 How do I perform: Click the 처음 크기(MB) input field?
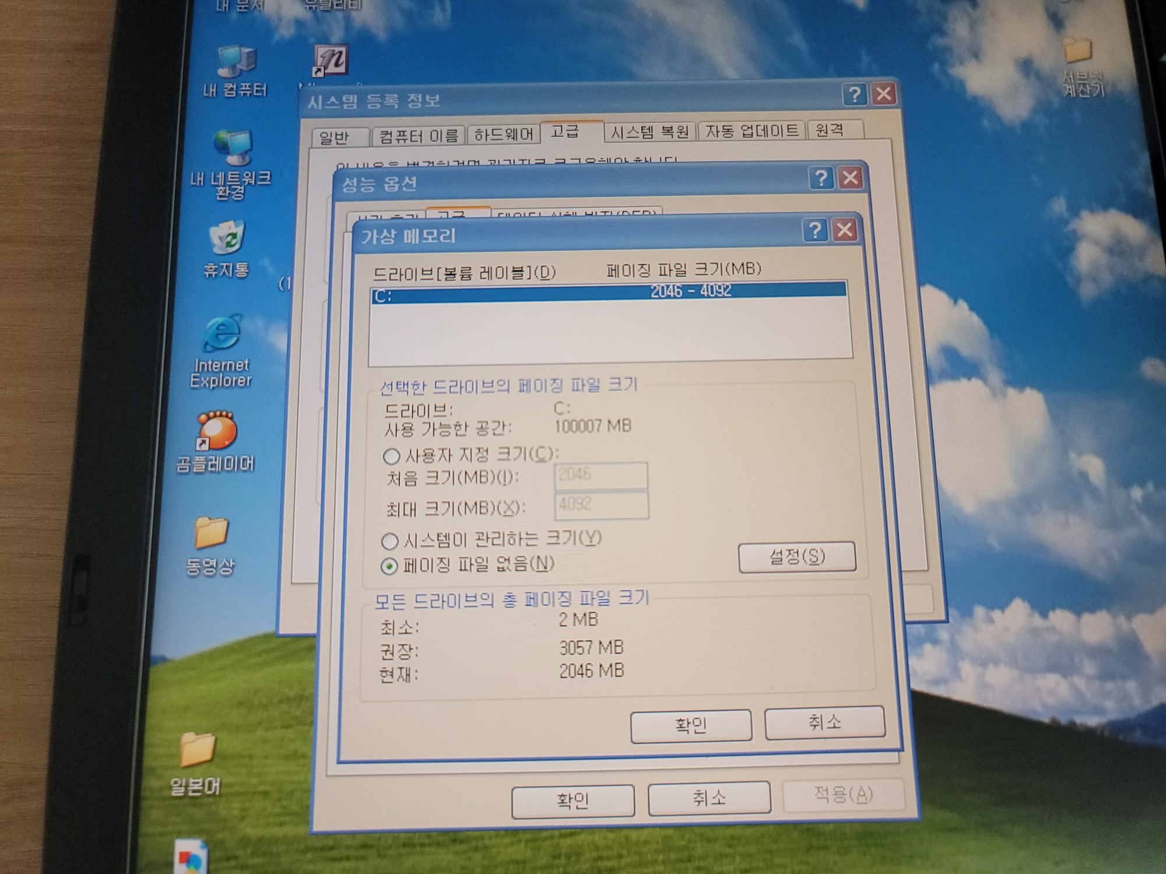coord(600,475)
